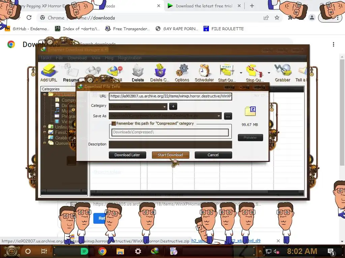The width and height of the screenshot is (345, 258).
Task: Open a new Chrome tab
Action: coord(252,6)
